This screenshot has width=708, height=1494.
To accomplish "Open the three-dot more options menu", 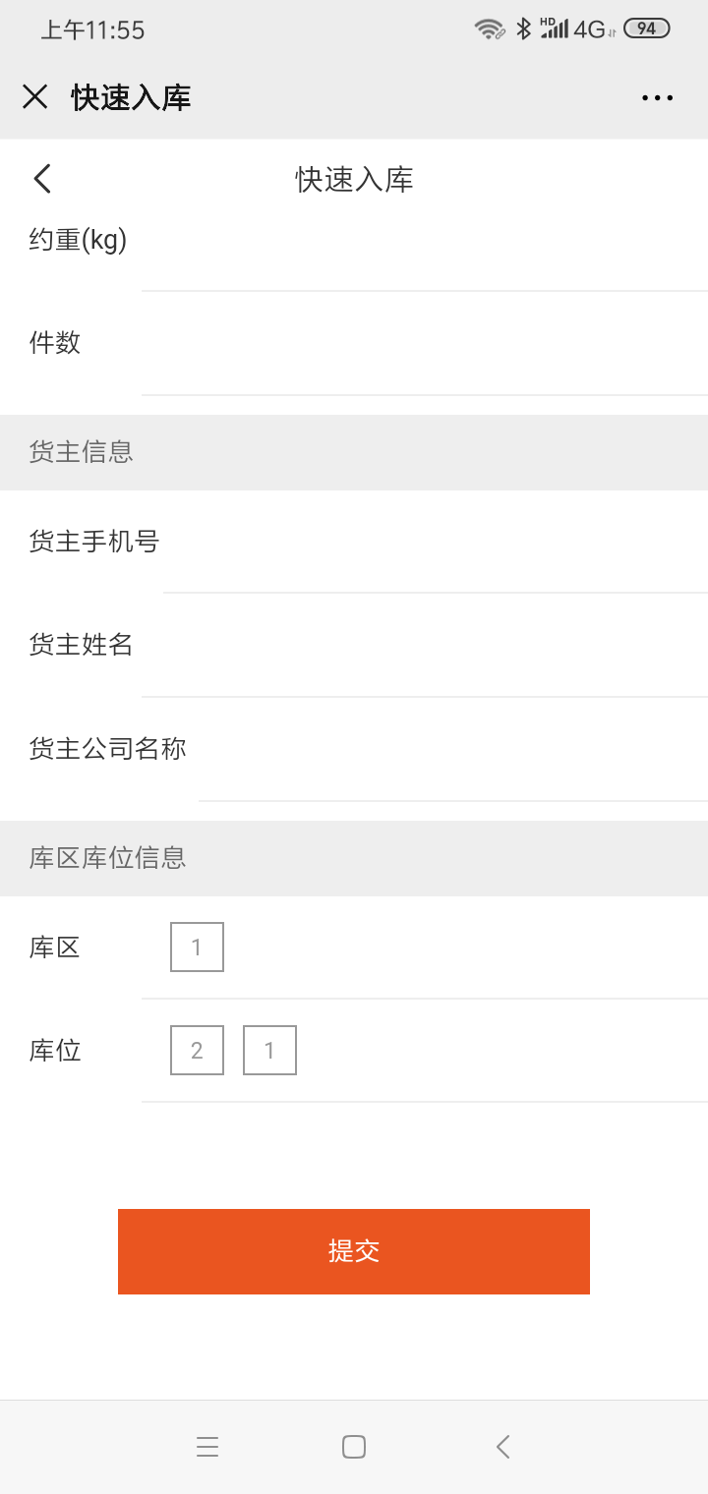I will [x=657, y=97].
